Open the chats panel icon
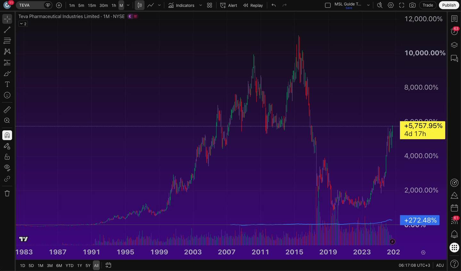Screen dimensions: 461x271 click(454, 58)
